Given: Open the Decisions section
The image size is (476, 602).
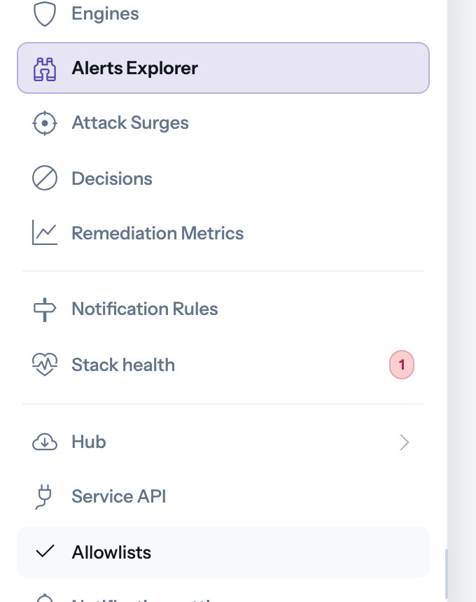Looking at the screenshot, I should (223, 178).
